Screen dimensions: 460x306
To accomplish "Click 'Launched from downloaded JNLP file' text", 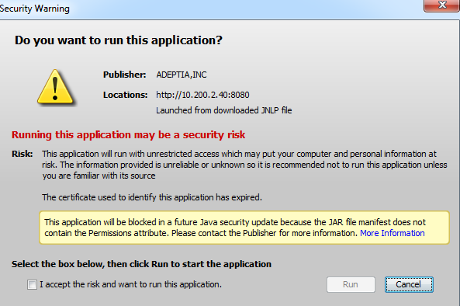I will (x=224, y=110).
